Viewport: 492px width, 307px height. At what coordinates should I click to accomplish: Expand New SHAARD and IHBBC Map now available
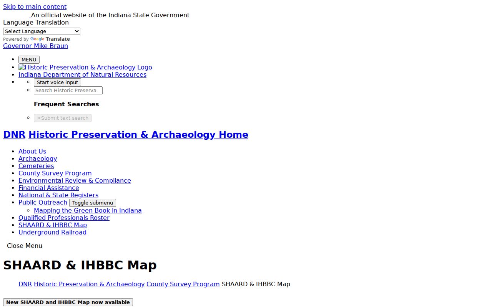[68, 302]
